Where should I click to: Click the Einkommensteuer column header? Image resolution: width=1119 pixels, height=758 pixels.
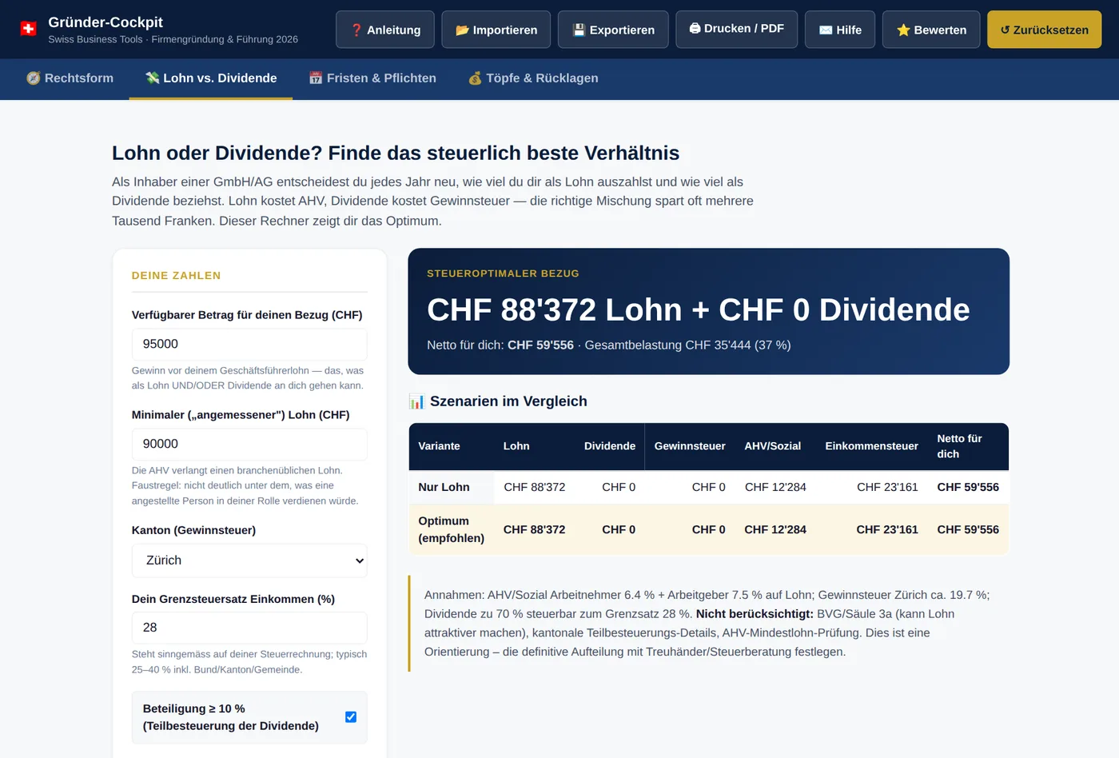[x=871, y=446]
